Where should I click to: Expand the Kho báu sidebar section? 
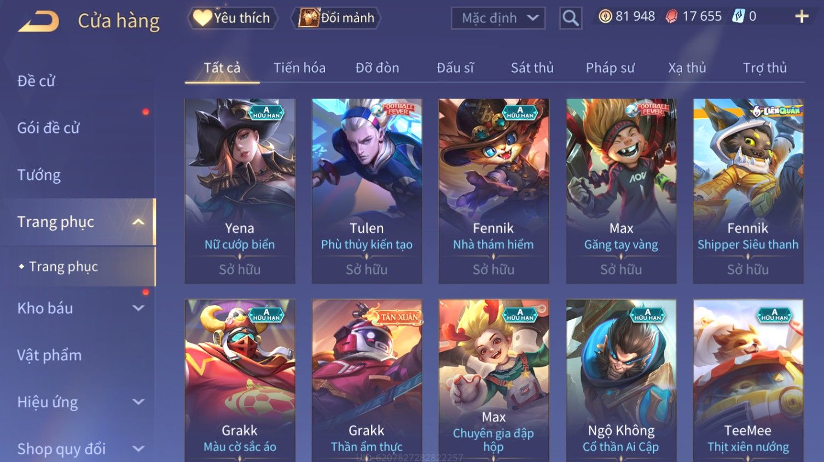coord(138,308)
